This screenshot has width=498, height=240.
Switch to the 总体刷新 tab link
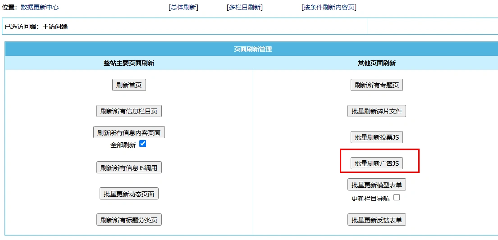coord(183,7)
